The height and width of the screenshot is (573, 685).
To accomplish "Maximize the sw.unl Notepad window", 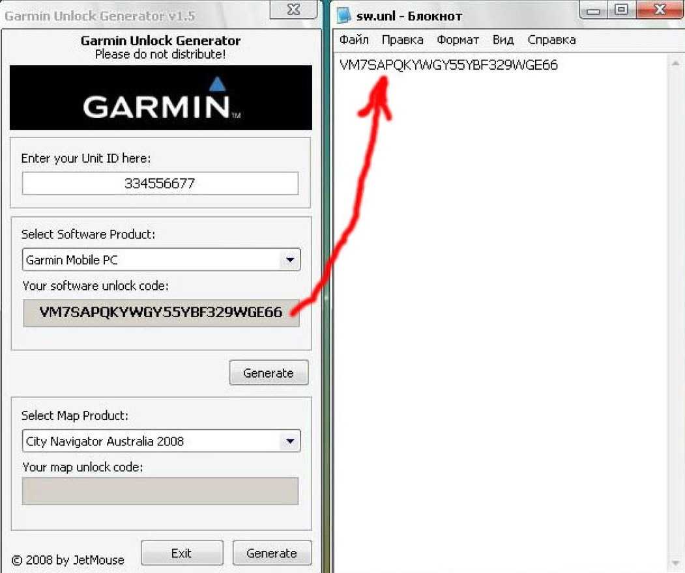I will (621, 10).
